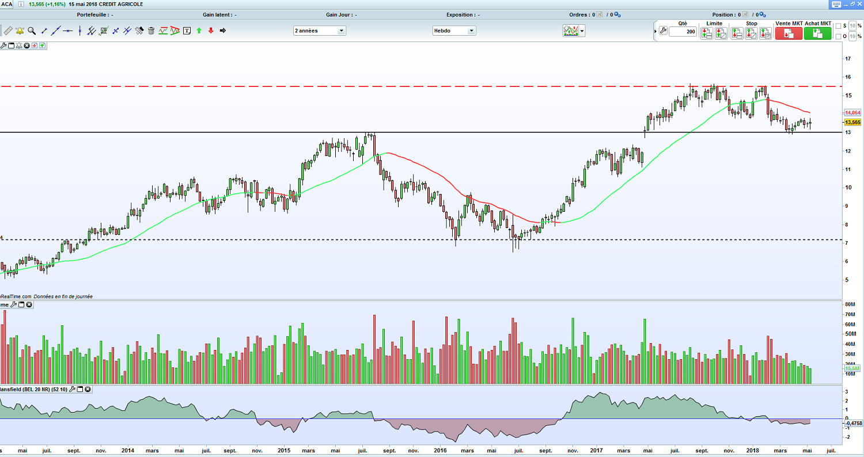This screenshot has height=457, width=864.
Task: Click the ACA ticker symbol box
Action: pyautogui.click(x=7, y=4)
